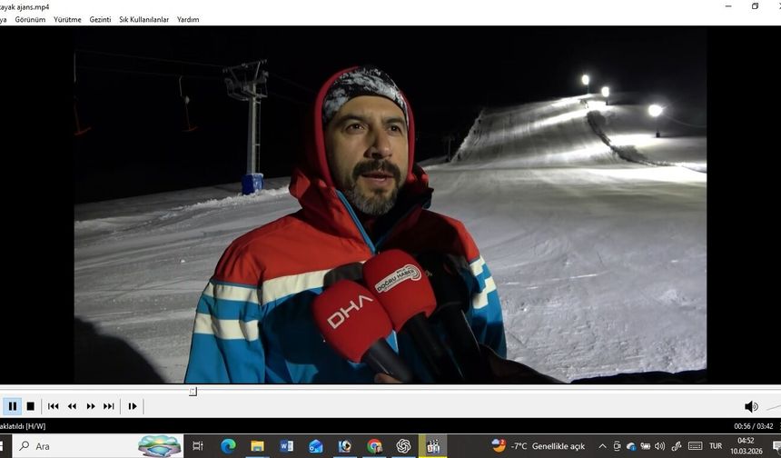The height and width of the screenshot is (458, 781).
Task: Open Google Chrome from taskbar
Action: [x=374, y=446]
